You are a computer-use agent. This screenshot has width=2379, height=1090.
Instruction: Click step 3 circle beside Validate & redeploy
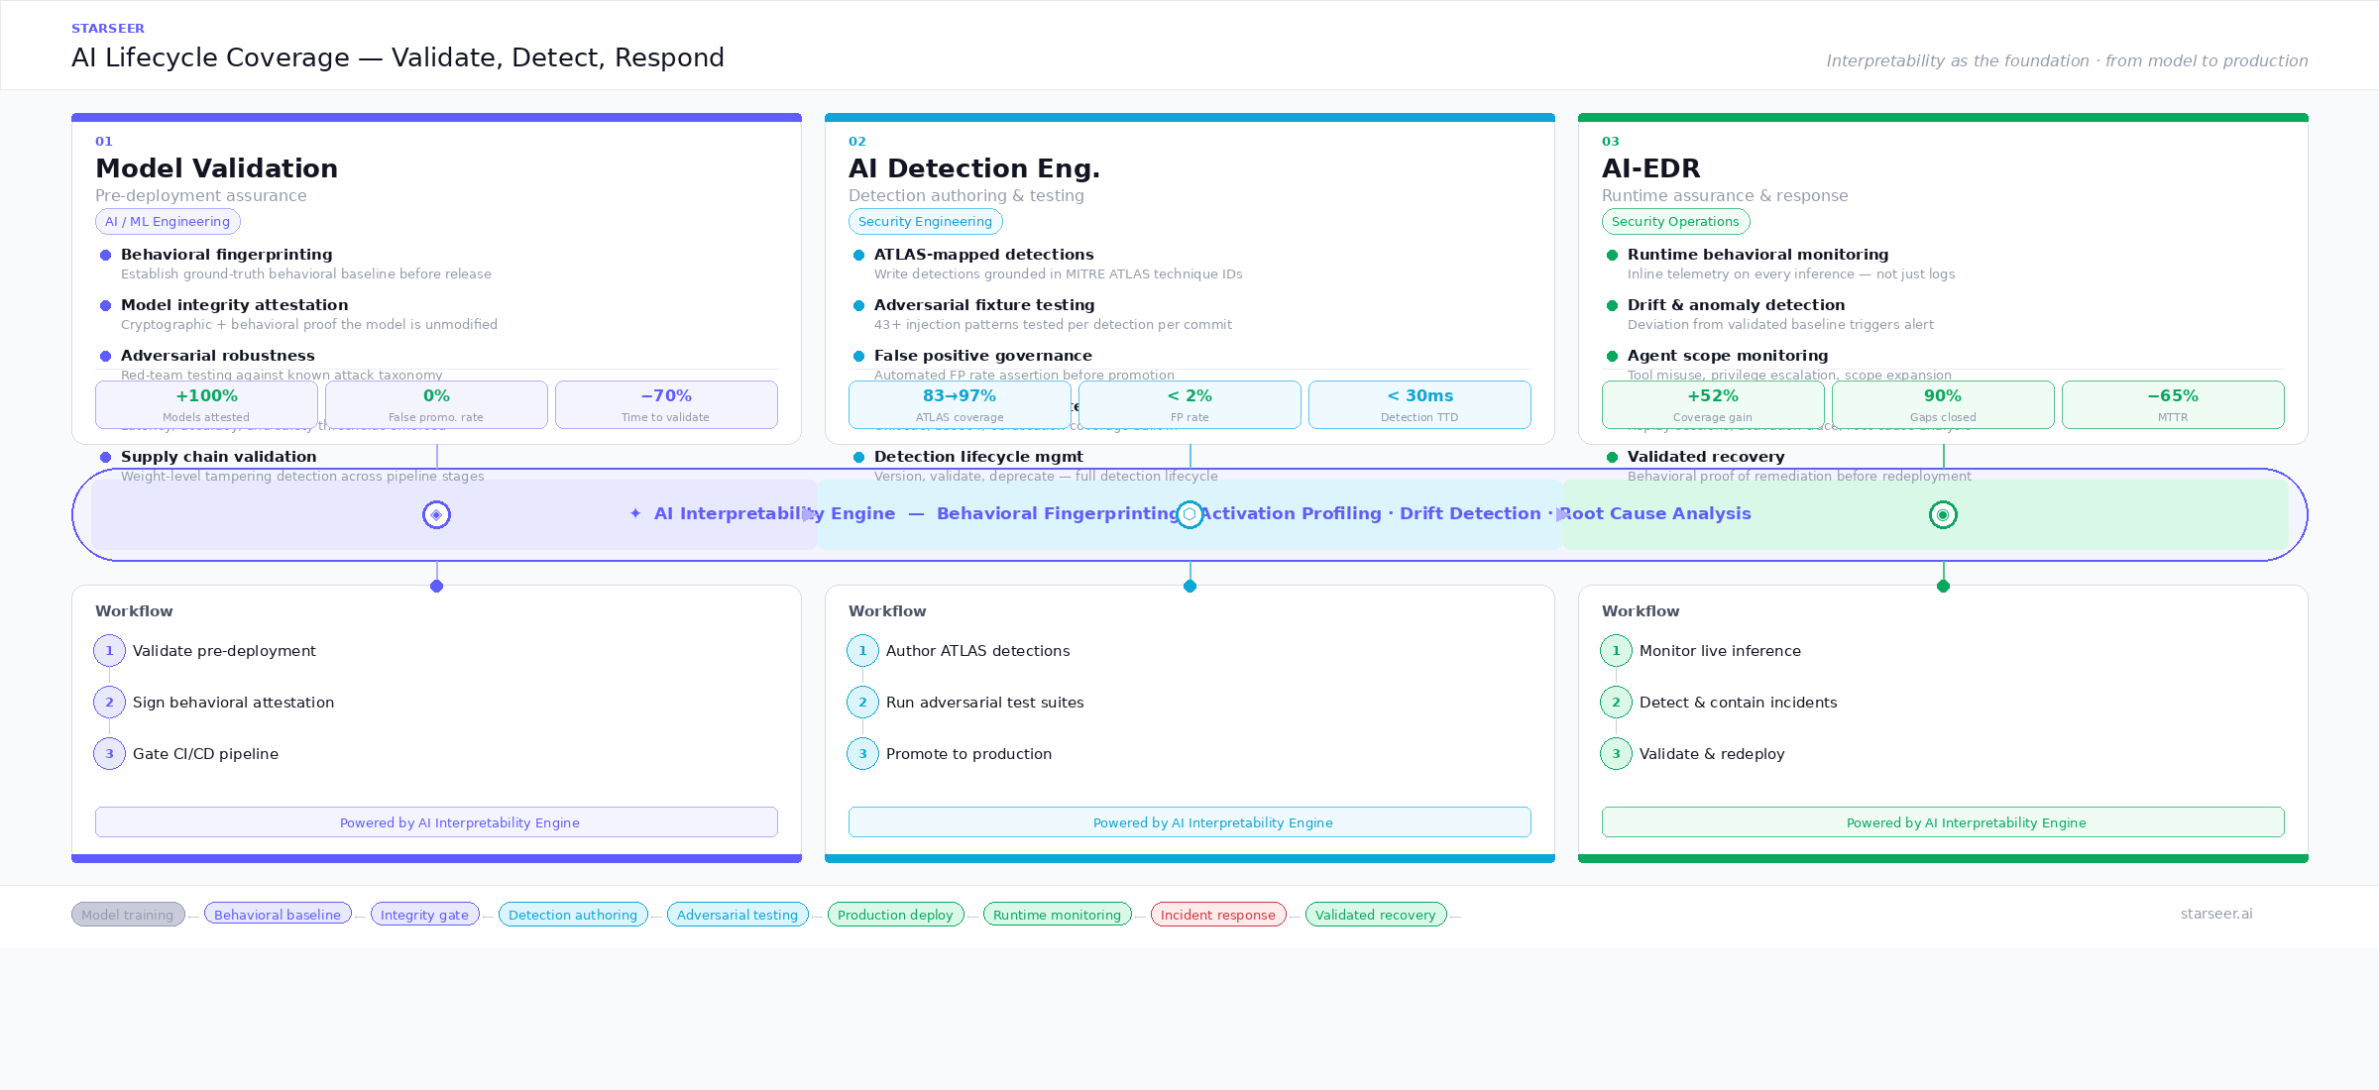click(x=1615, y=753)
